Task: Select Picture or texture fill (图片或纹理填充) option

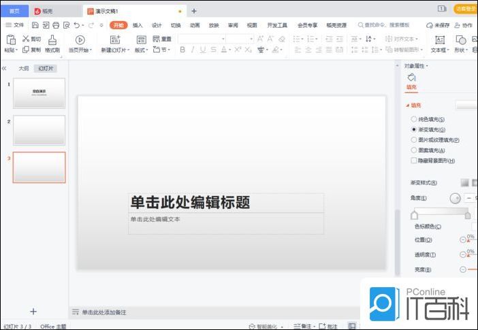Action: [414, 139]
